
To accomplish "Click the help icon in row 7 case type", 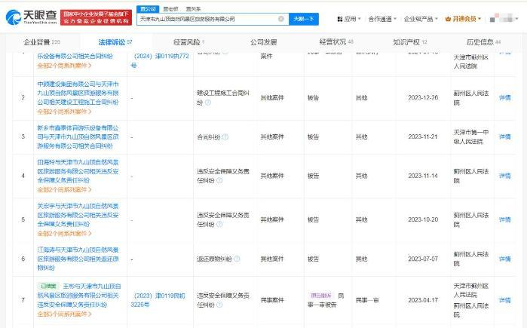I will [x=219, y=305].
